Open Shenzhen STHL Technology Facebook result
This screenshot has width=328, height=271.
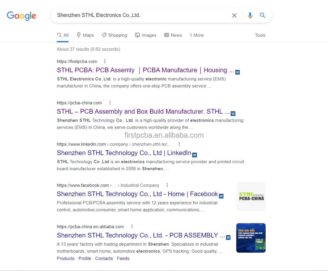(x=137, y=194)
